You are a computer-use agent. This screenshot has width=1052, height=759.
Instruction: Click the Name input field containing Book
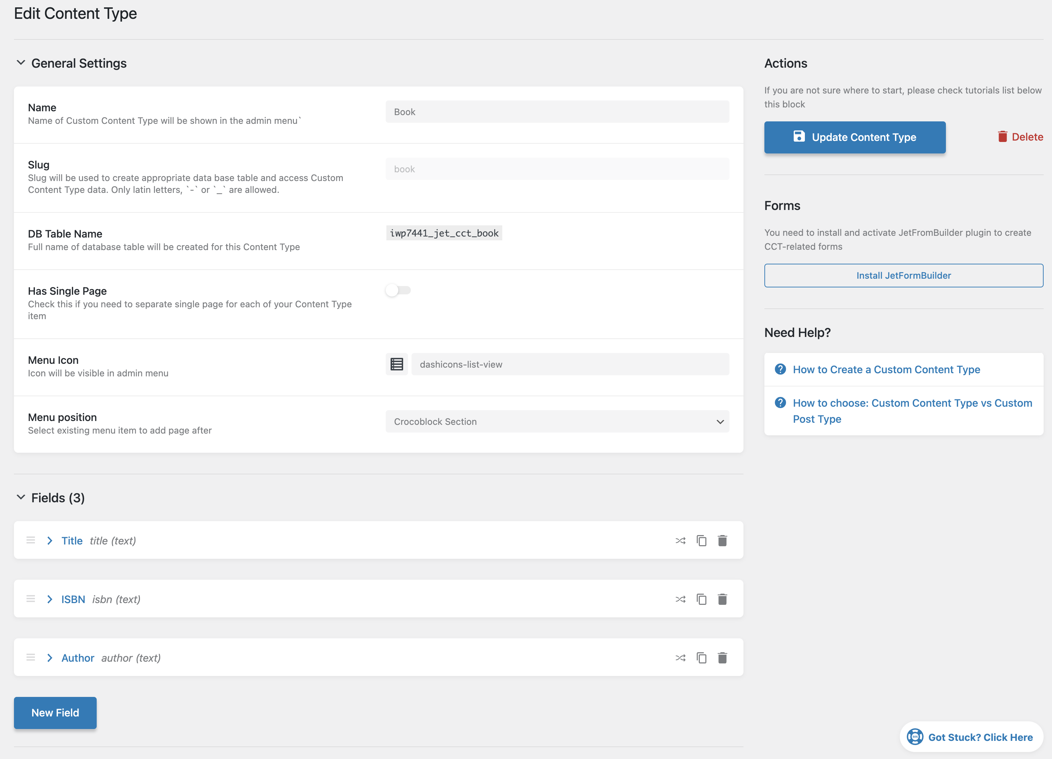tap(557, 112)
